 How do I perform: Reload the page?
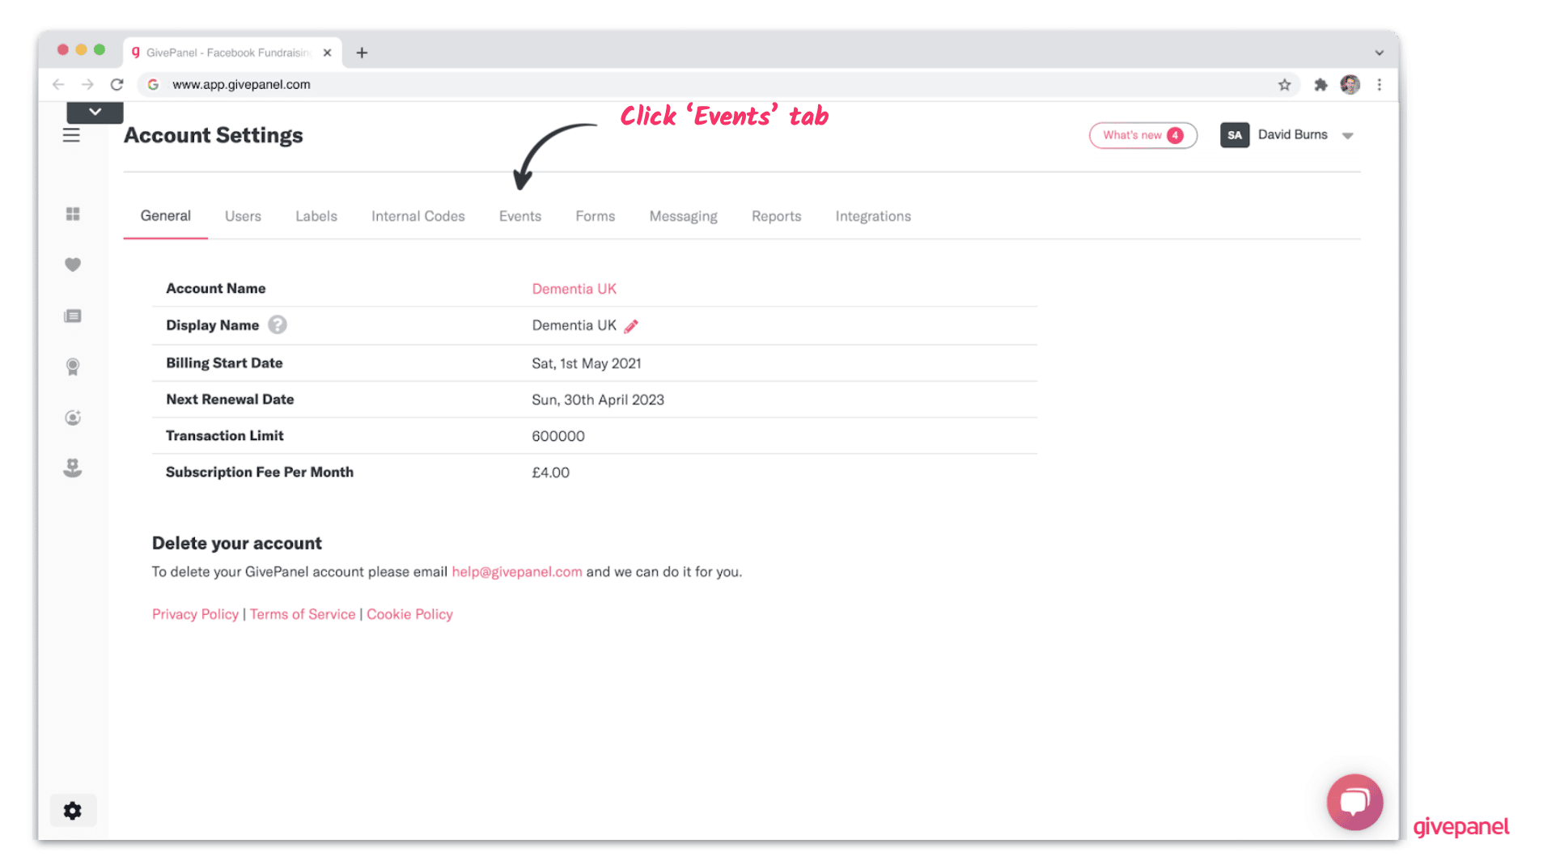coord(117,84)
